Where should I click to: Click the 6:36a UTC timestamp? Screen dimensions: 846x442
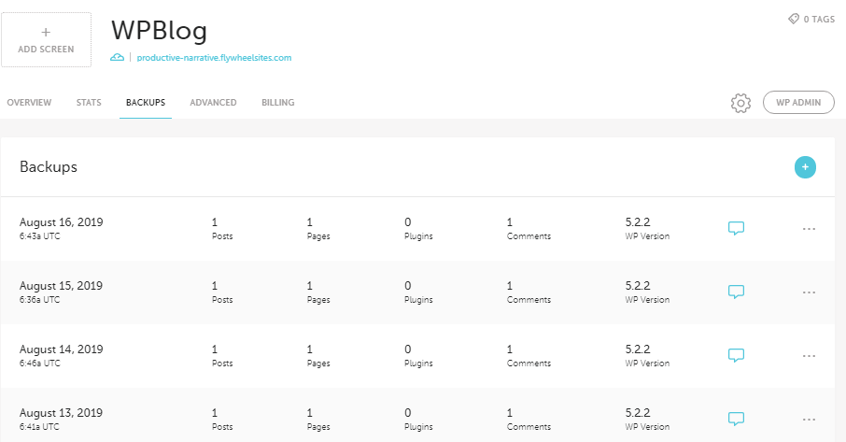click(40, 300)
